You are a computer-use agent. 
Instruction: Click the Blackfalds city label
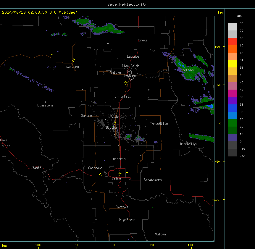tap(130, 66)
